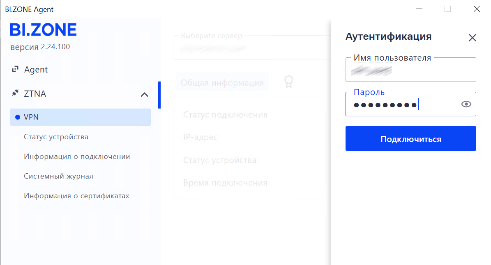
Task: Click the версия 2.24.100 text
Action: [40, 47]
